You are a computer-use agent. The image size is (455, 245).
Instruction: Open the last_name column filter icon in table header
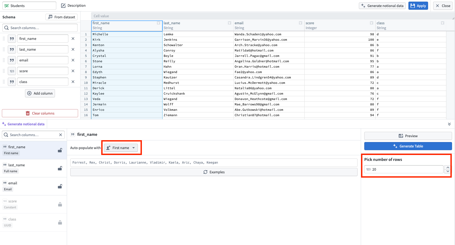click(229, 23)
